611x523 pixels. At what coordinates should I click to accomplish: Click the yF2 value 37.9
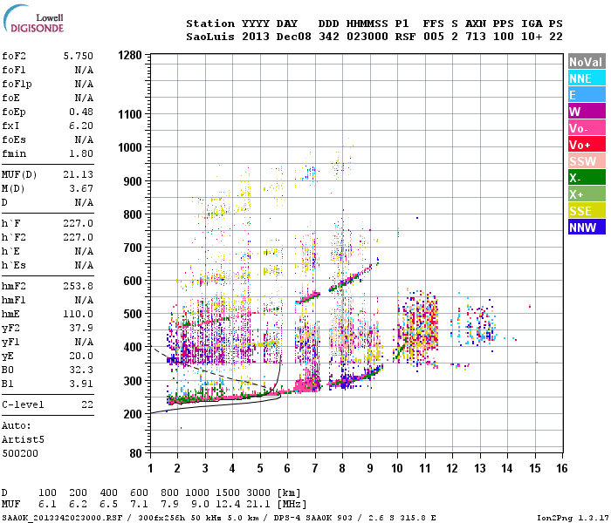click(81, 328)
